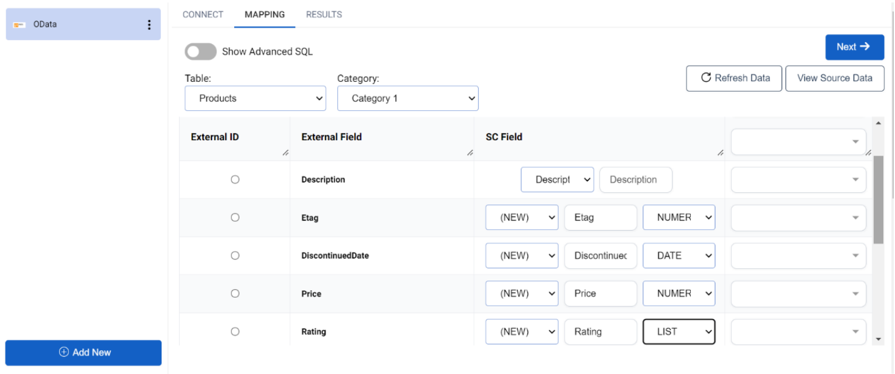Enable the Show Advanced SQL toggle
895x374 pixels.
click(200, 51)
